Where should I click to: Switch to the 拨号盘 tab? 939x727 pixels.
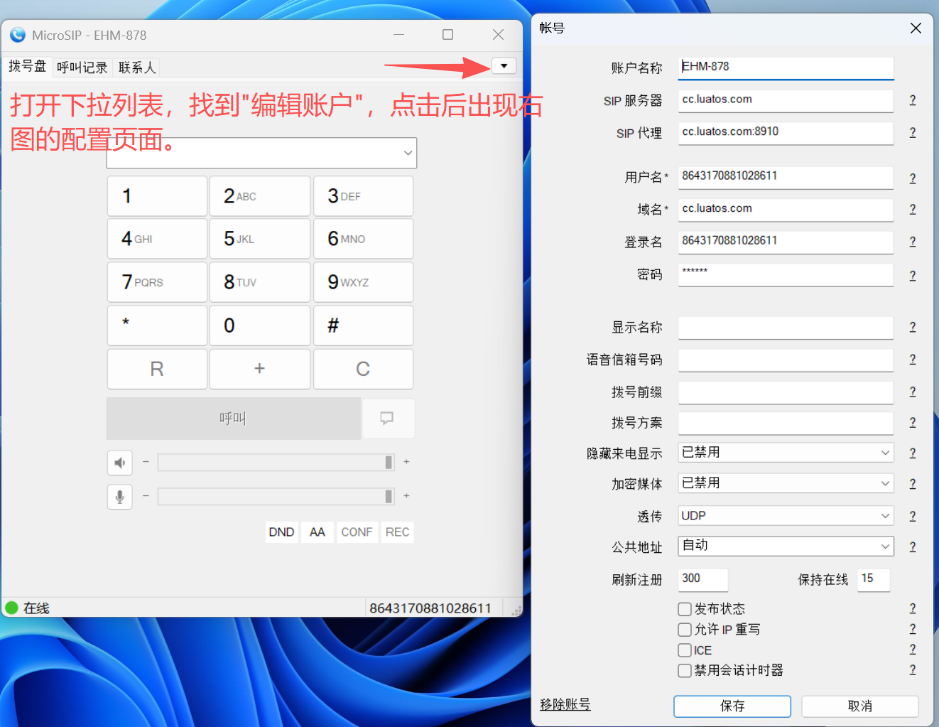coord(27,66)
